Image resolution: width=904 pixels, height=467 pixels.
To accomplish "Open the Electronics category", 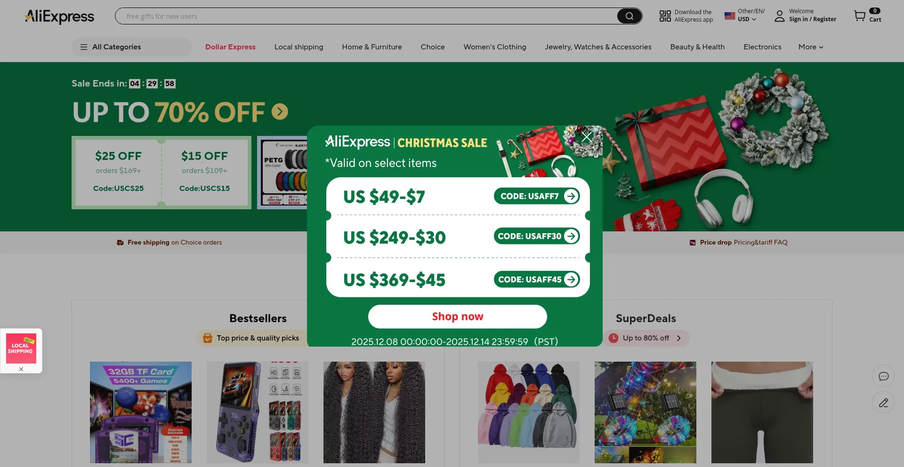I will click(x=762, y=47).
